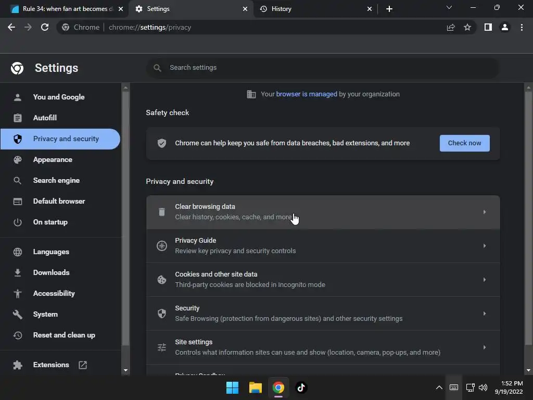Switch to the Rule 34 fan art tab
Viewport: 533px width, 400px height.
coord(65,9)
